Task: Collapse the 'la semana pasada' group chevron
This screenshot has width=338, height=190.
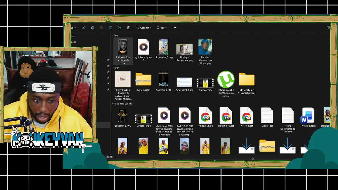Action: [x=113, y=103]
